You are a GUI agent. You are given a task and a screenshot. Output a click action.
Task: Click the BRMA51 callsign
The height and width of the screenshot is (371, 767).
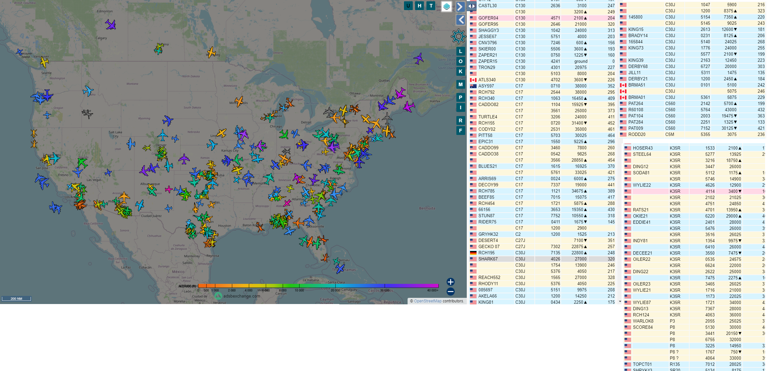[637, 85]
